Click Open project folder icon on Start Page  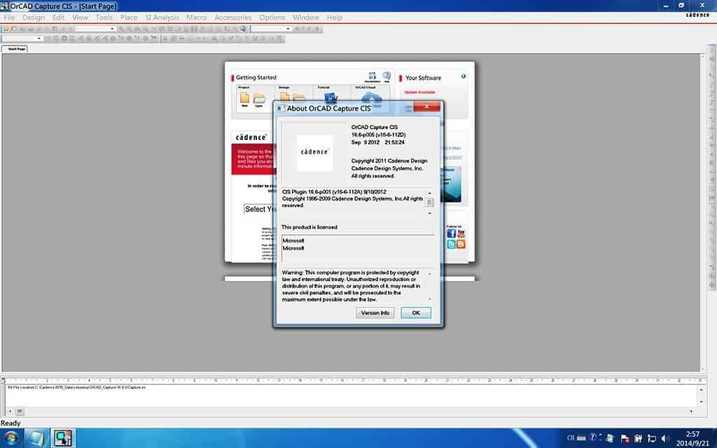259,99
